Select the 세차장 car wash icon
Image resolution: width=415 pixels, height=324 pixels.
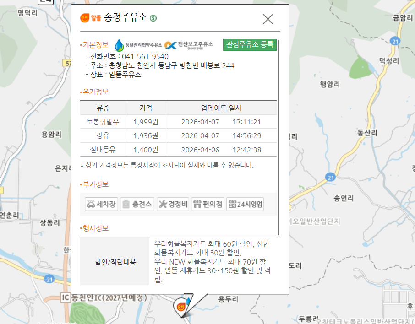tap(101, 205)
